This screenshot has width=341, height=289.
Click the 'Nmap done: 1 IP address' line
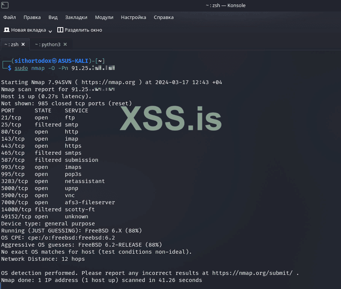click(102, 280)
